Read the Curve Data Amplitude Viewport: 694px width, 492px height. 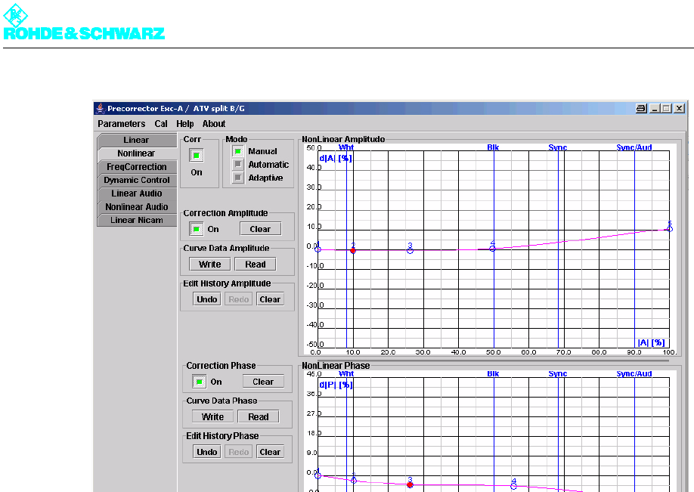pos(256,265)
